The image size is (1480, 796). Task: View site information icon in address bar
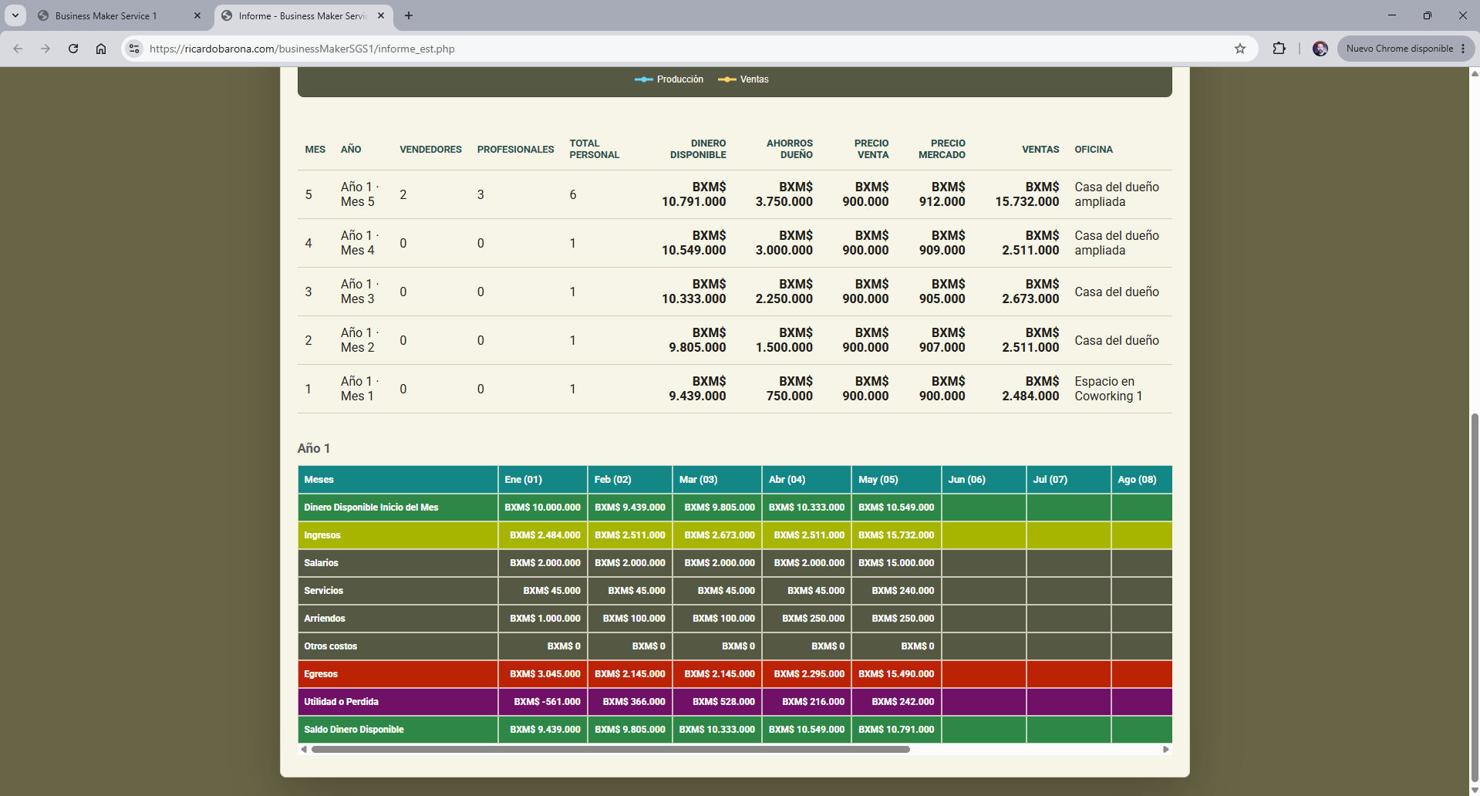click(134, 49)
